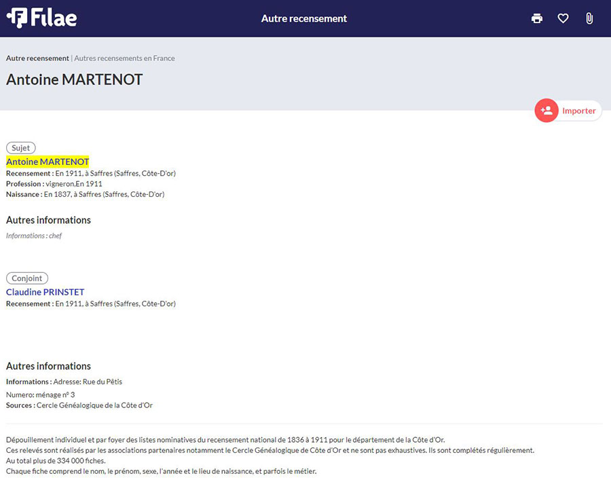Add record to favorites with heart icon
The height and width of the screenshot is (480, 611).
coord(563,18)
